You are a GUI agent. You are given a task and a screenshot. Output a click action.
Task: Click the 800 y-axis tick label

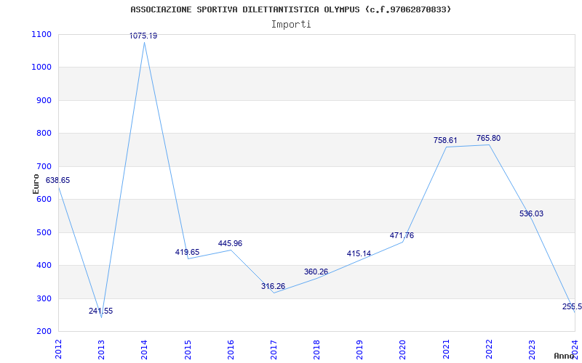[44, 134]
